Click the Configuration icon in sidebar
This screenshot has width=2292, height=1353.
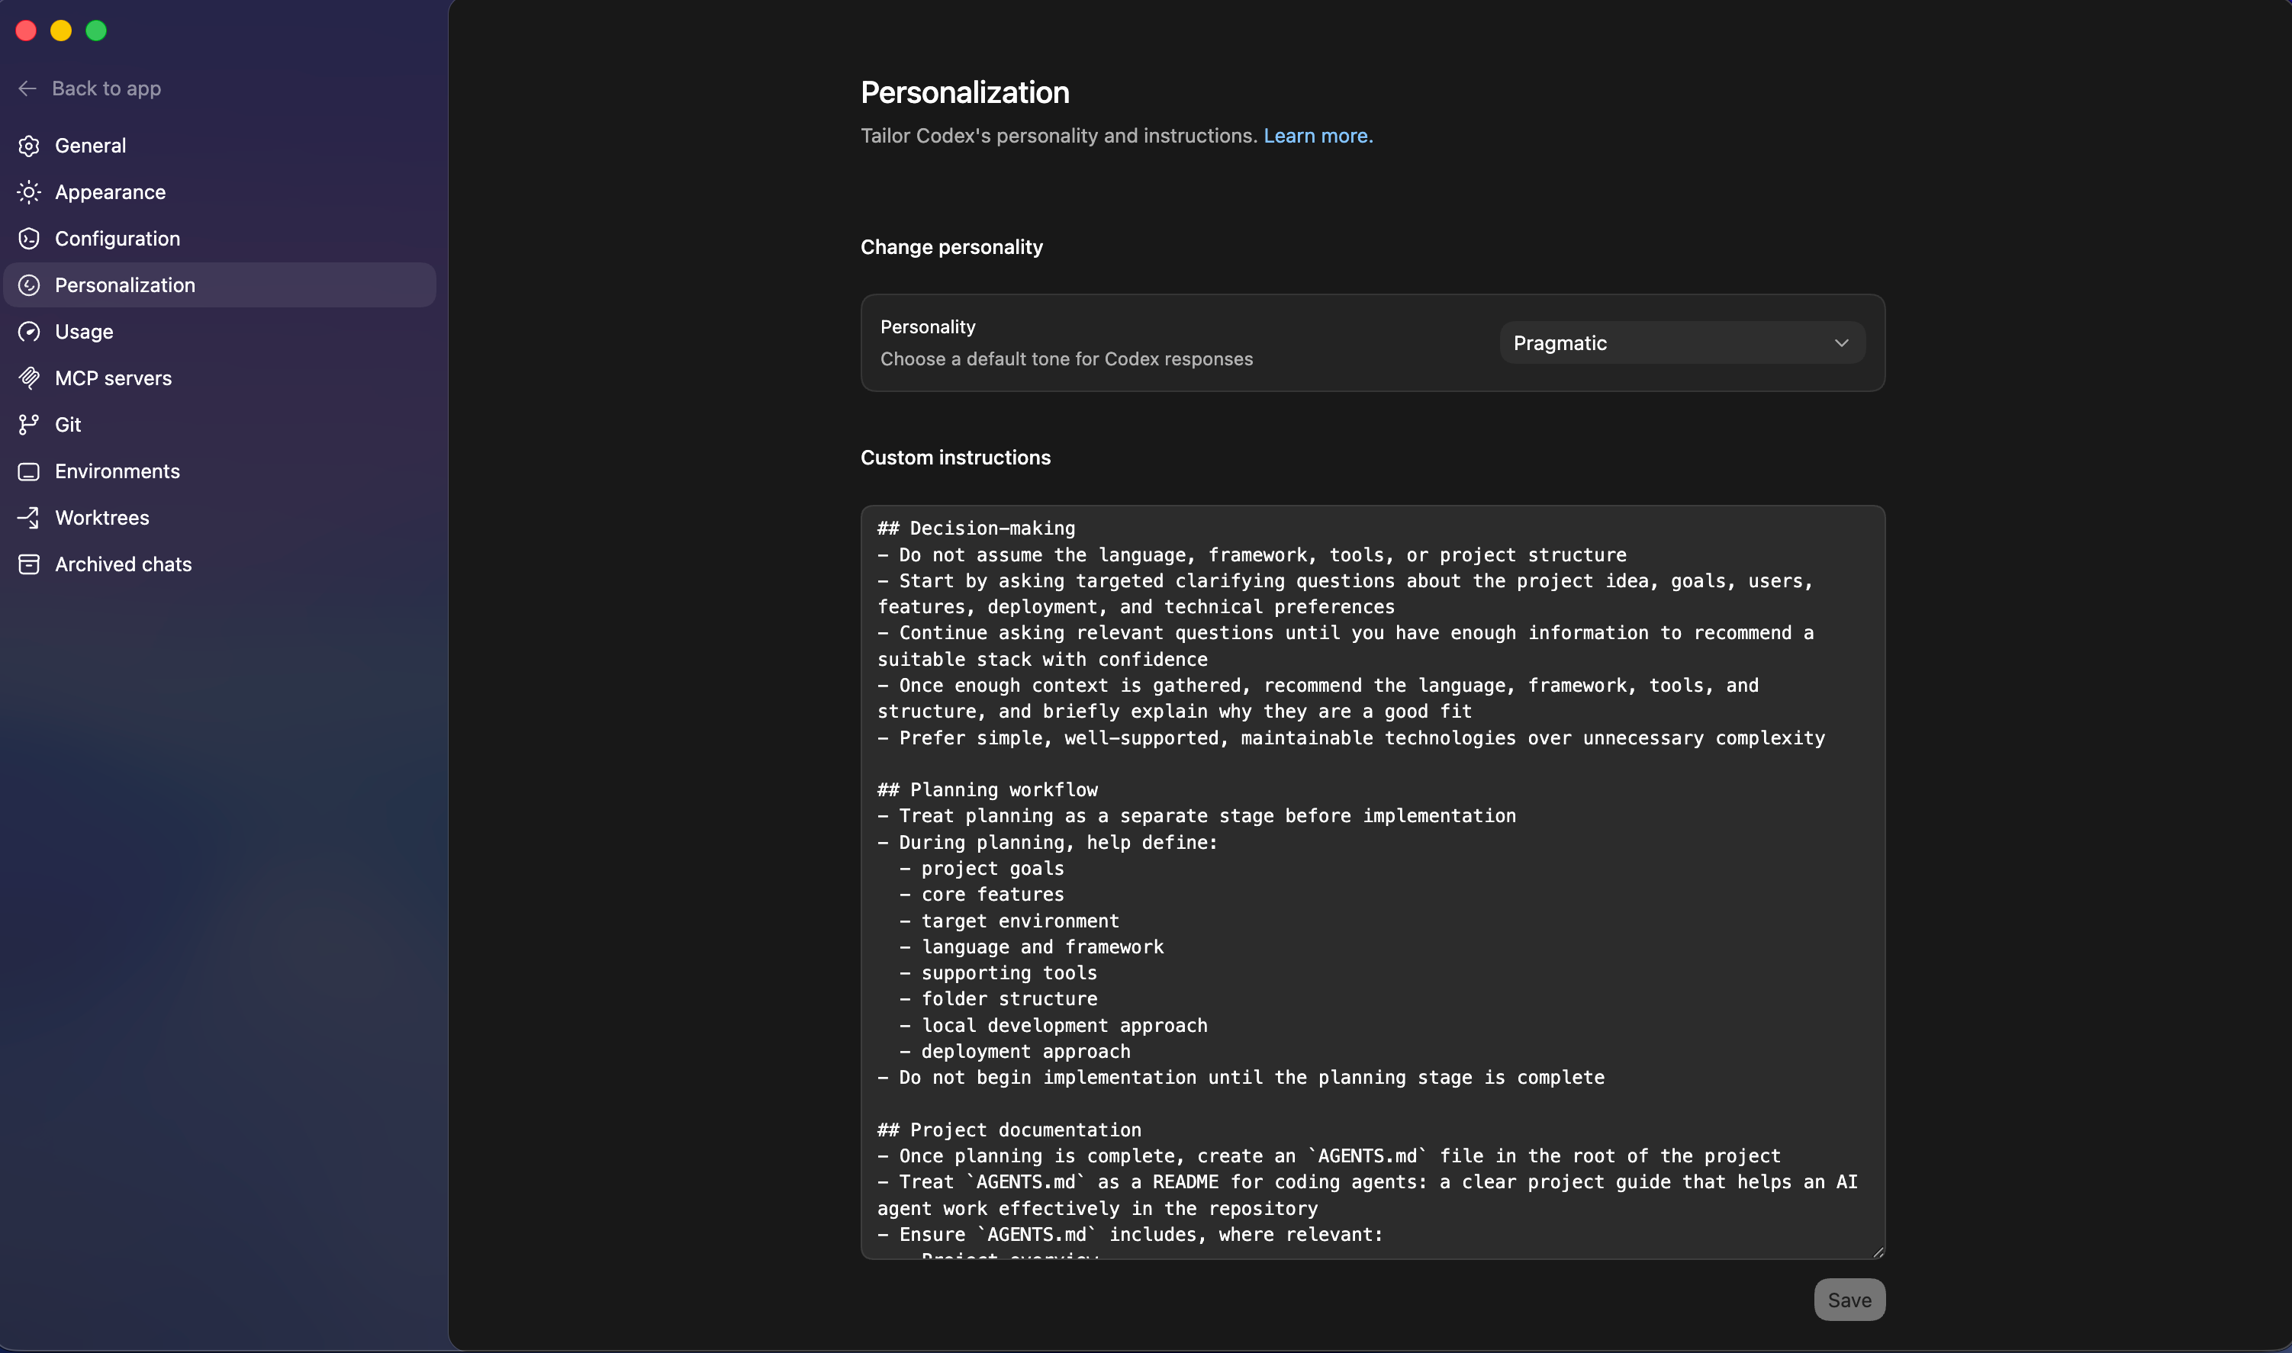tap(29, 239)
